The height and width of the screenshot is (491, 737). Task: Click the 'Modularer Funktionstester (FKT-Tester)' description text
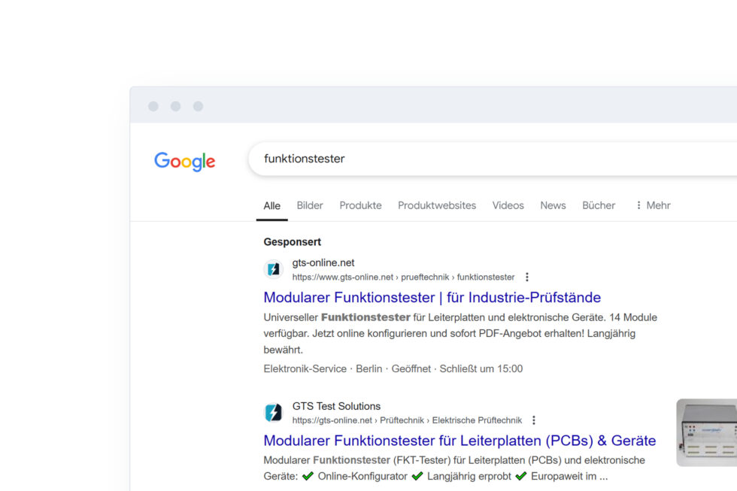(x=454, y=468)
